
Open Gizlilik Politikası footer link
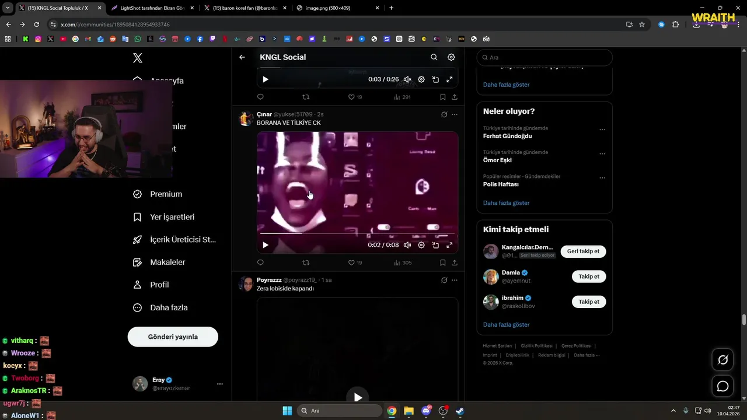(536, 346)
